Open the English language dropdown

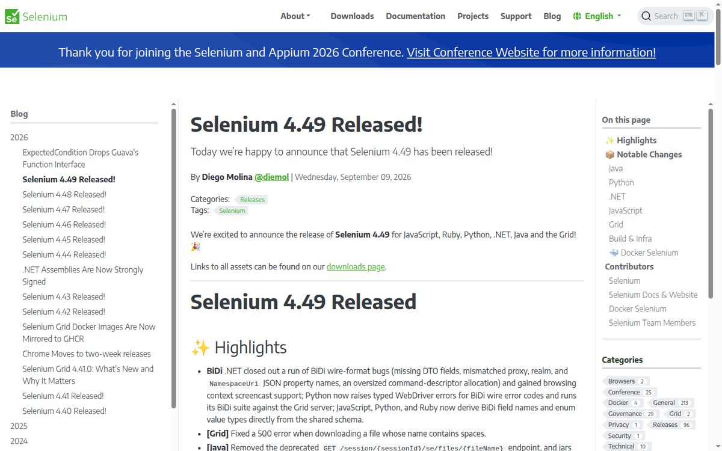597,16
